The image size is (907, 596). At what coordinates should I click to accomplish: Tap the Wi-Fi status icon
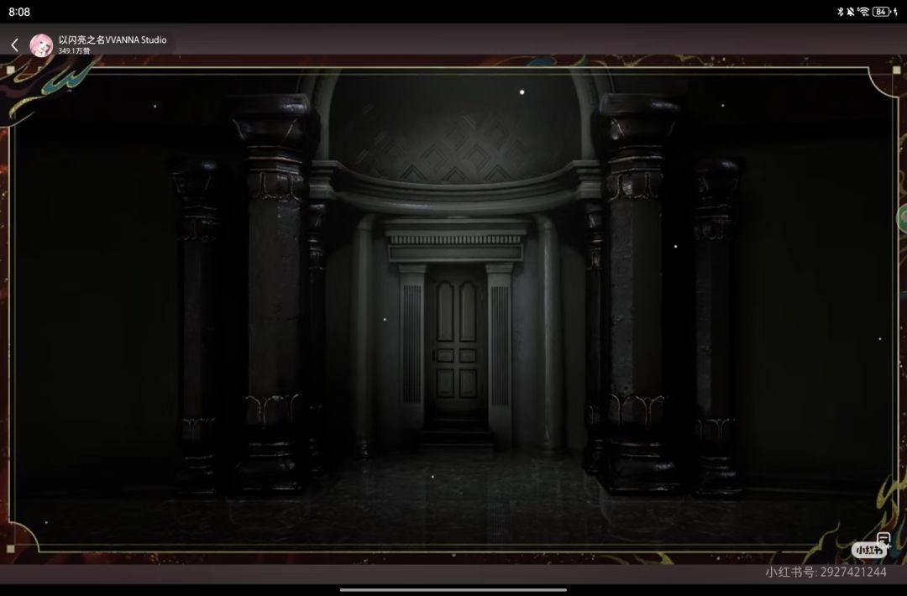863,12
